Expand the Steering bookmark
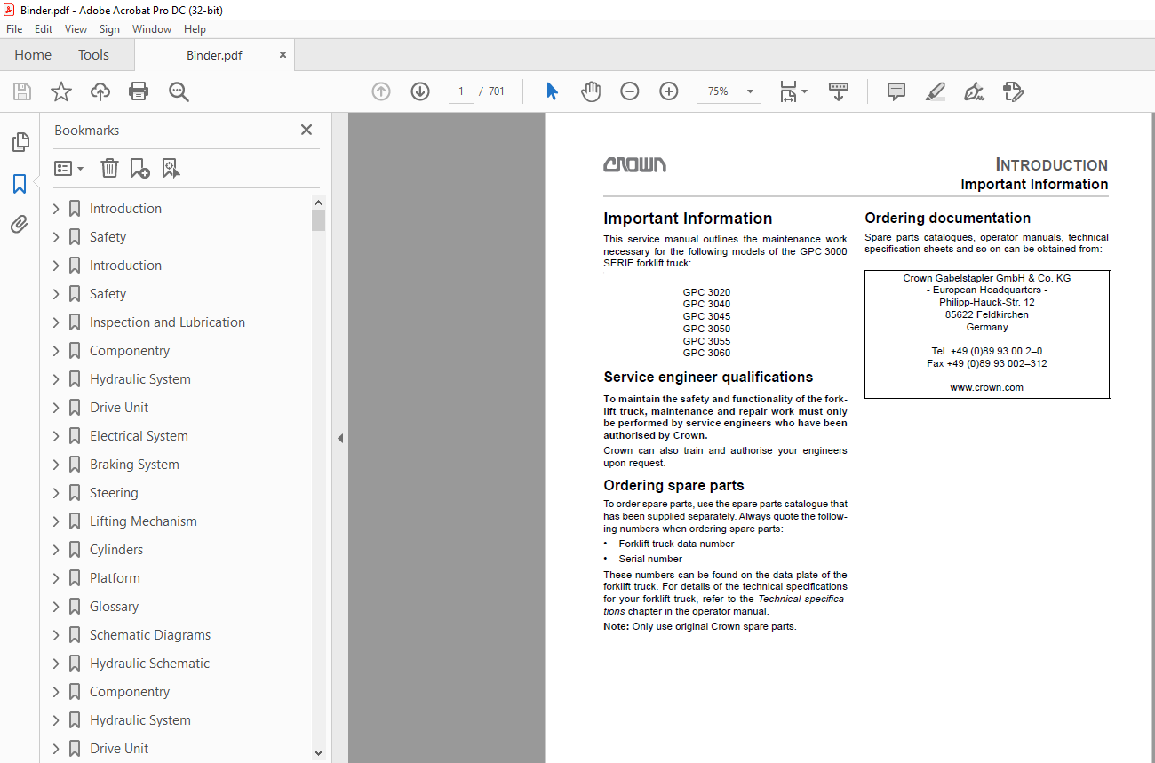This screenshot has height=763, width=1155. [x=56, y=493]
